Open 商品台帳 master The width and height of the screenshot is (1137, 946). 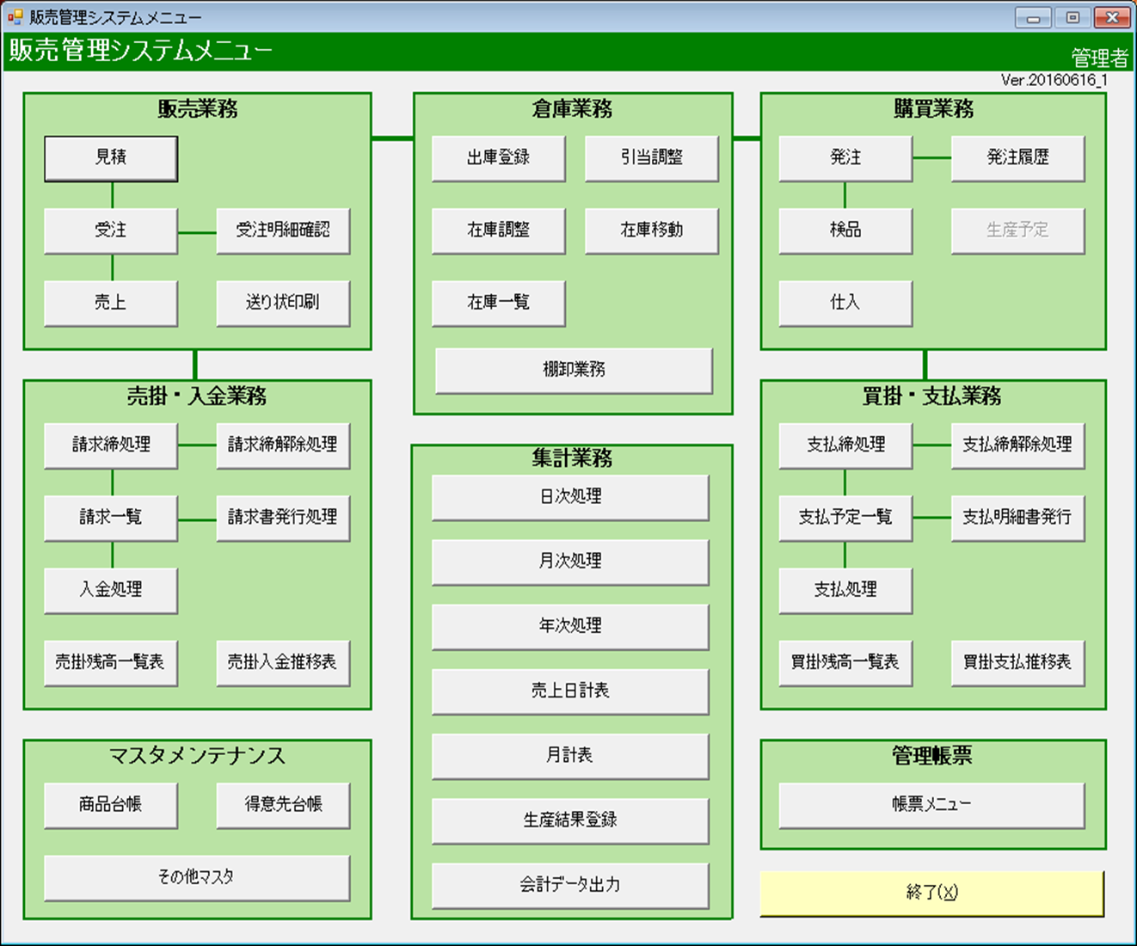coord(111,805)
